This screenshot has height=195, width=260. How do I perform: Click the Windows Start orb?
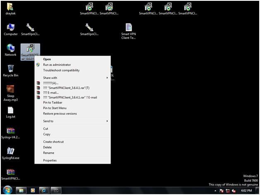[x=7, y=190]
